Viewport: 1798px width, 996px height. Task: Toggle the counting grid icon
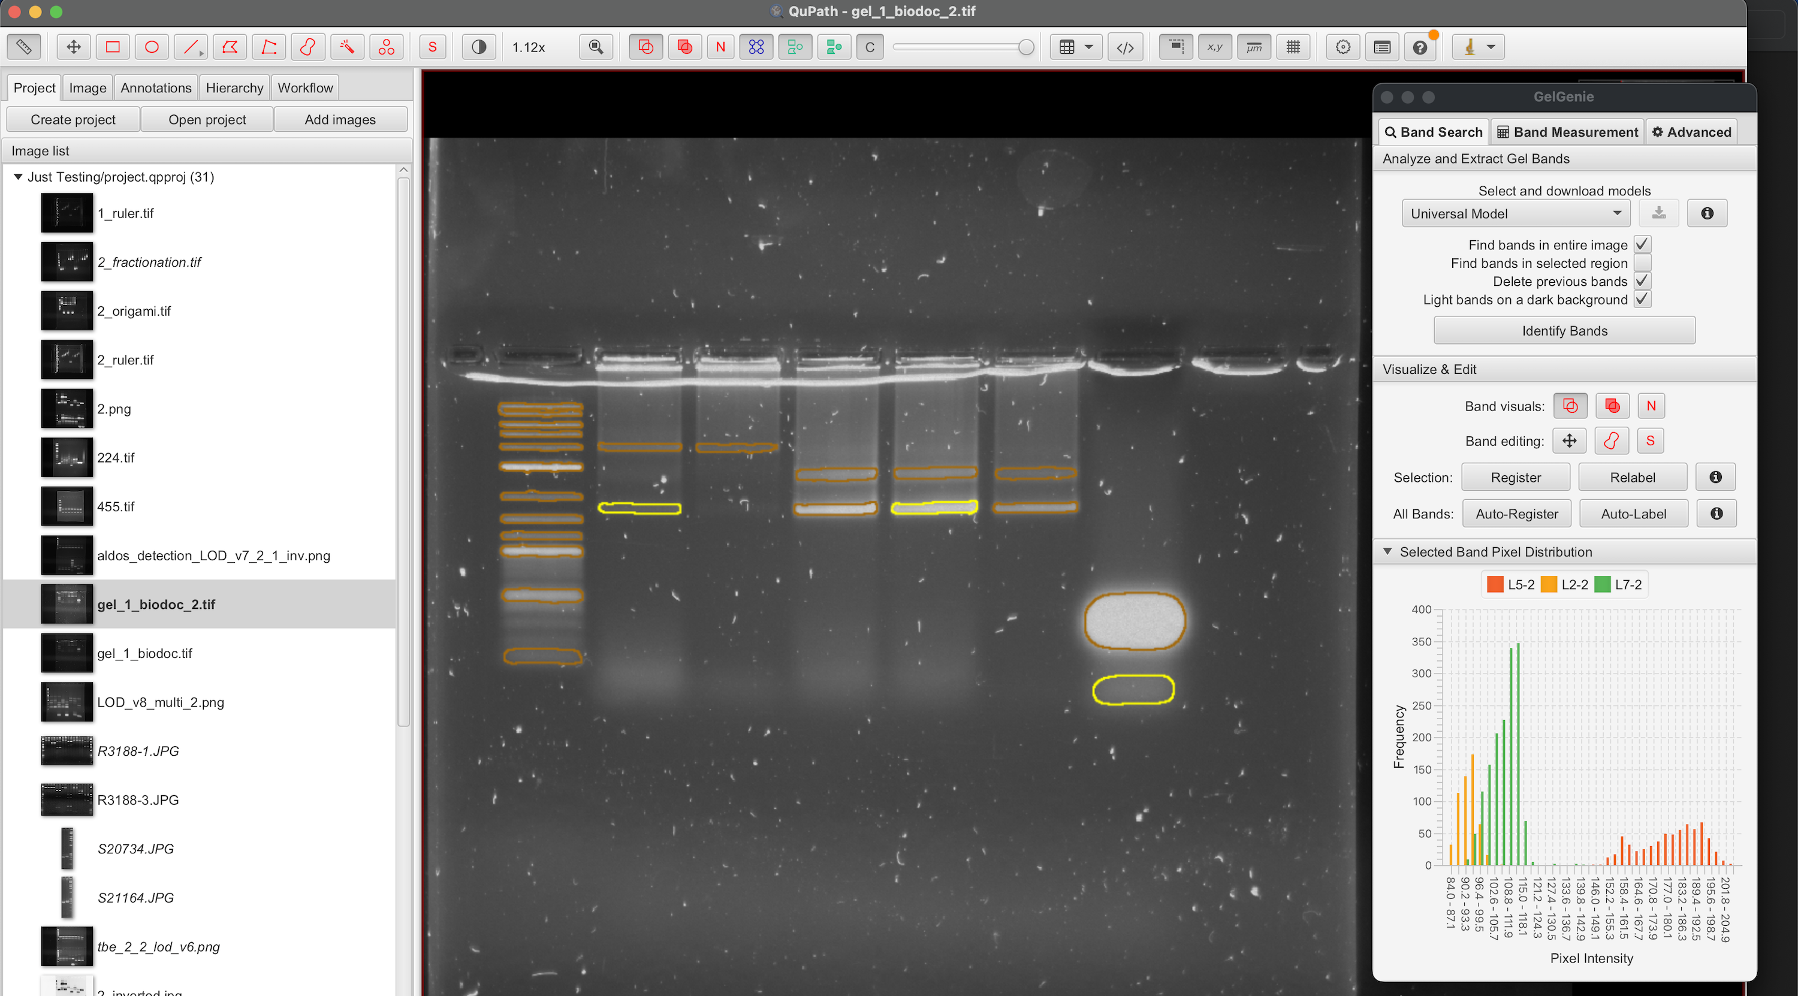pos(1293,47)
